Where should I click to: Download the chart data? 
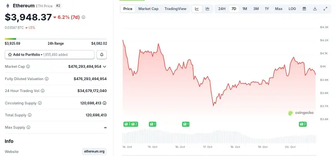click(315, 9)
